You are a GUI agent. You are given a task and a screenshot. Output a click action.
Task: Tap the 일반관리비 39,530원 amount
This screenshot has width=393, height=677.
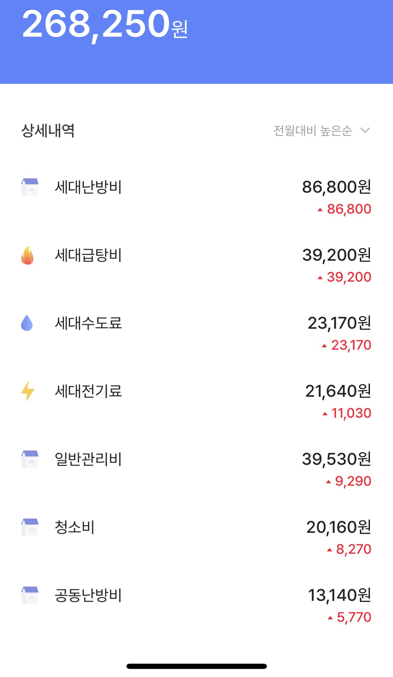pos(336,459)
